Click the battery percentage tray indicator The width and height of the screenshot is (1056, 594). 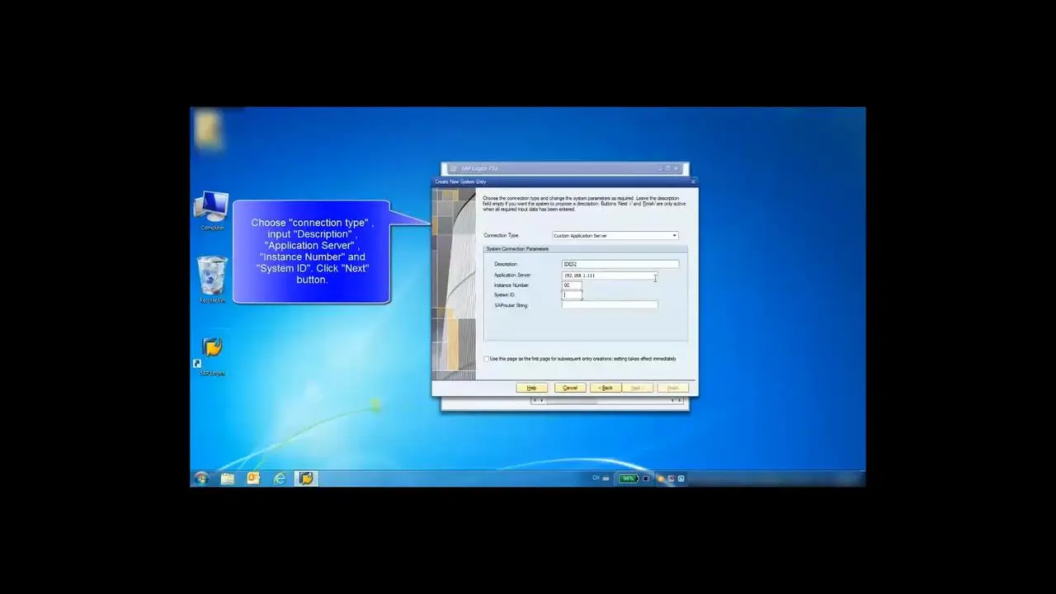(629, 478)
